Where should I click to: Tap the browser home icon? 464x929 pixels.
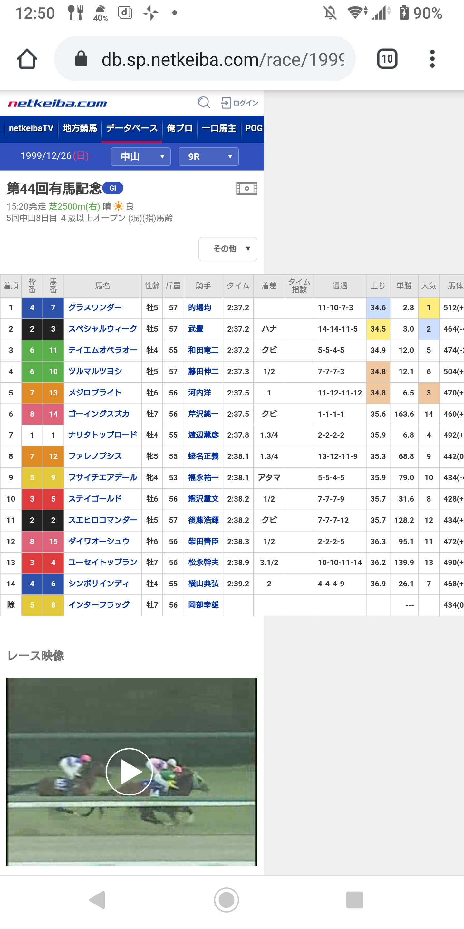pos(27,59)
